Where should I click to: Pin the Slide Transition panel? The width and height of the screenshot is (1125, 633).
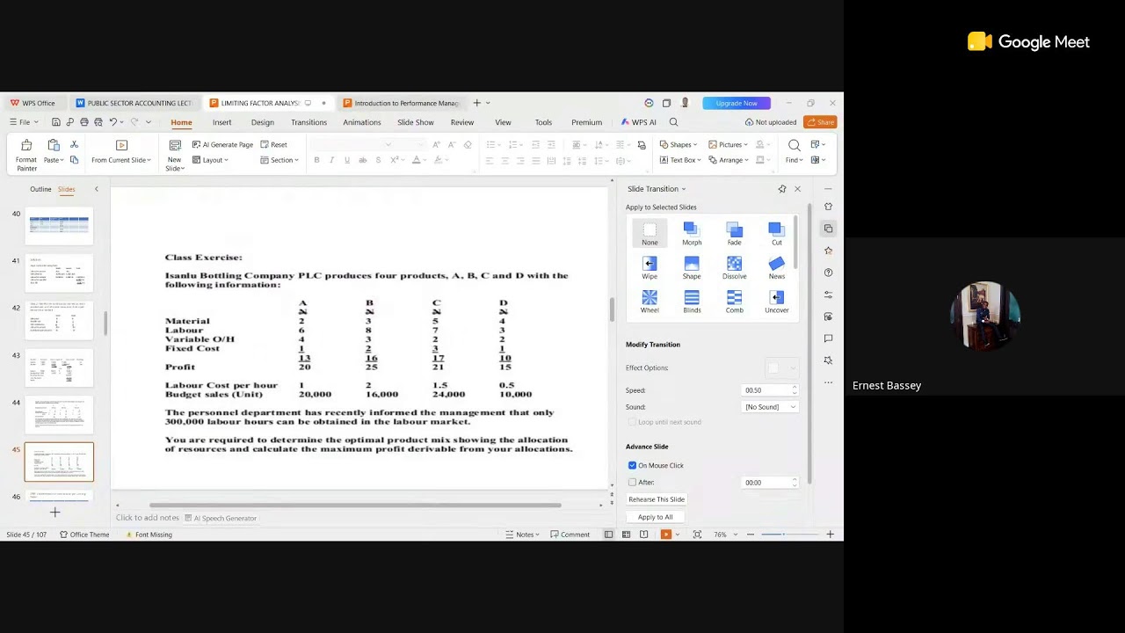(781, 189)
